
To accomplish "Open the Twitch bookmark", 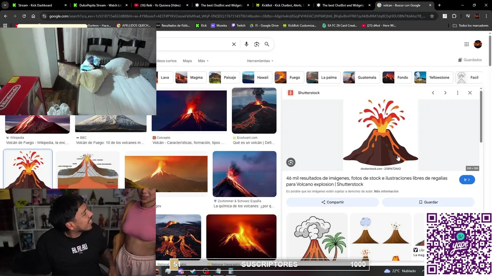I will pyautogui.click(x=238, y=25).
